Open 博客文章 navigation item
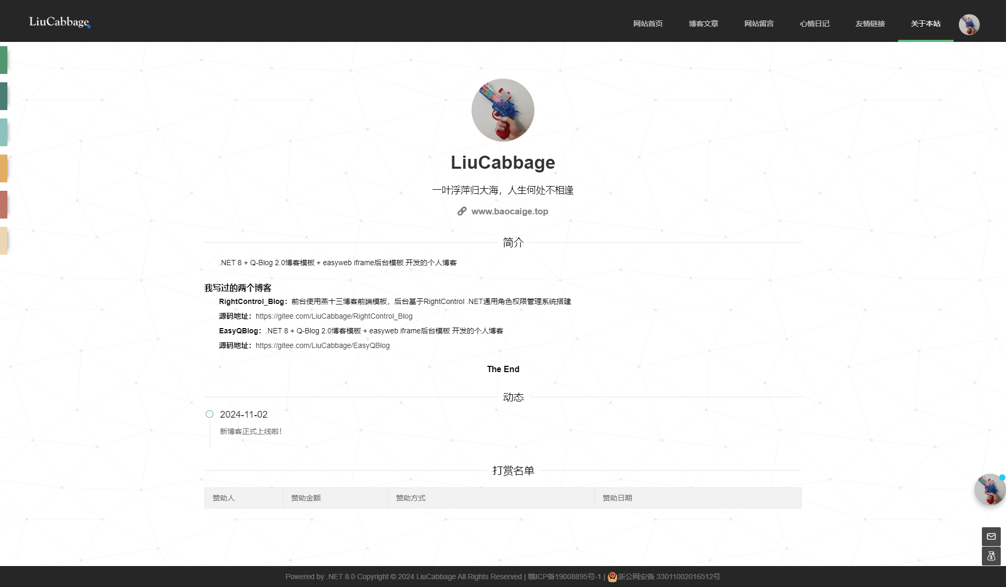The height and width of the screenshot is (587, 1006). pyautogui.click(x=703, y=24)
